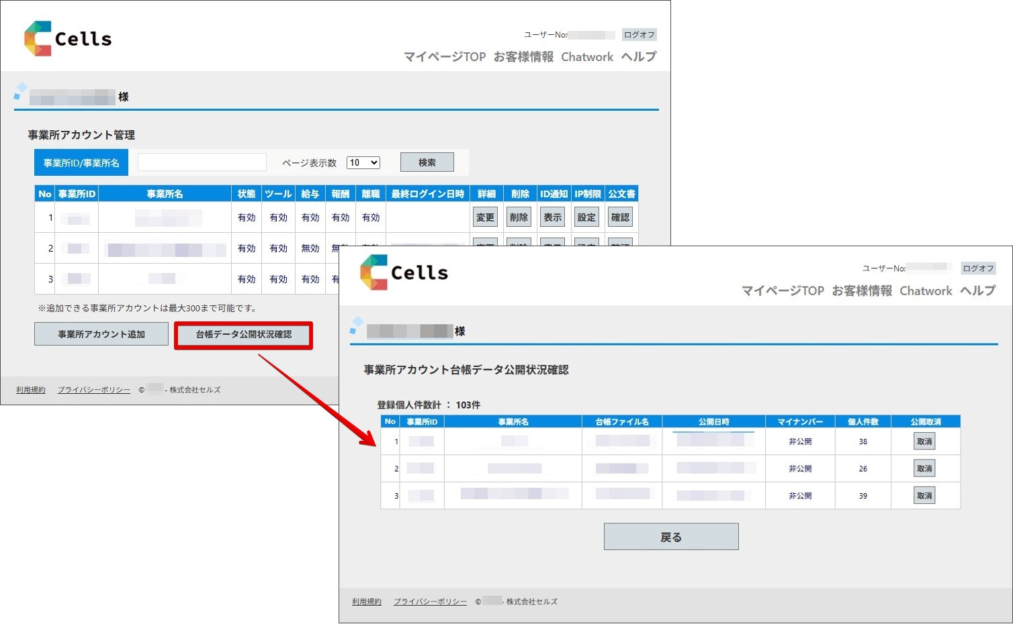Open お客様情報 in the back window
The image size is (1013, 624).
tap(523, 57)
